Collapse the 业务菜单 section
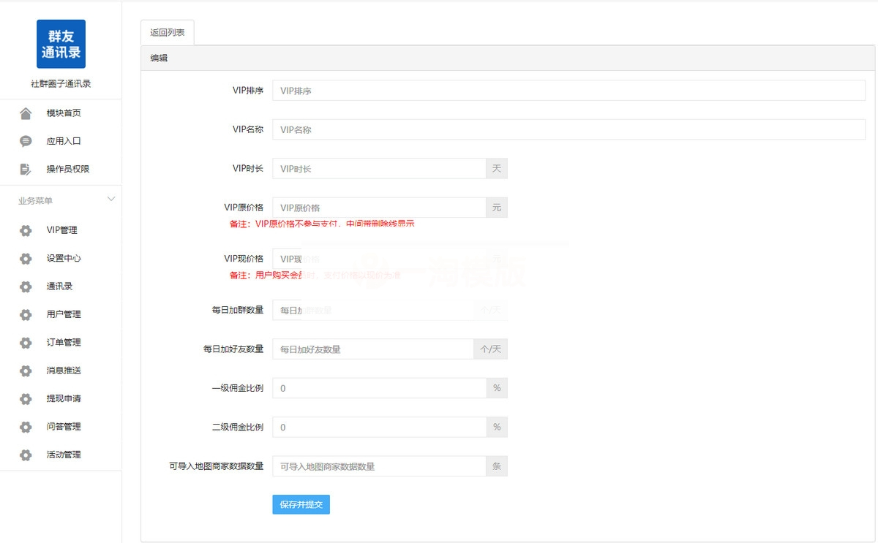The image size is (878, 543). (110, 199)
